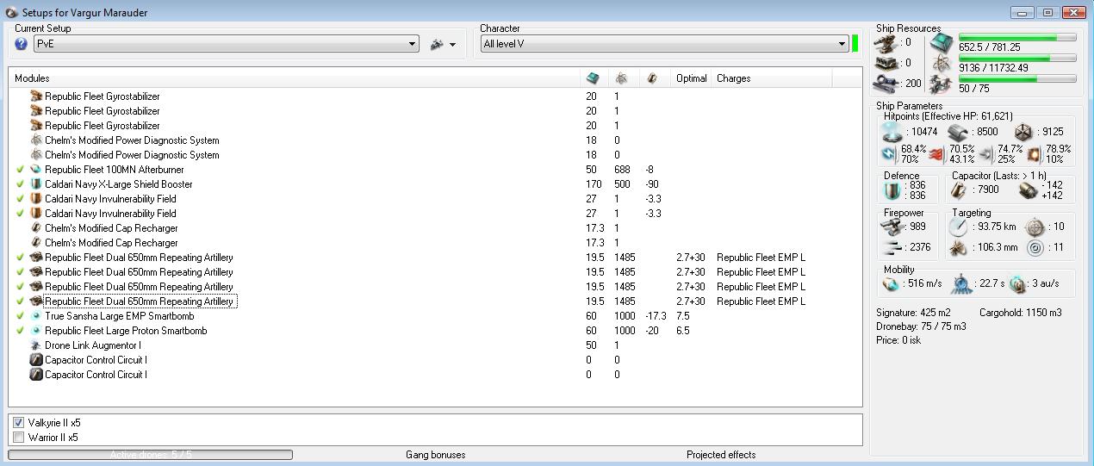
Task: Click the align time icon showing 22.7 s
Action: pyautogui.click(x=962, y=283)
